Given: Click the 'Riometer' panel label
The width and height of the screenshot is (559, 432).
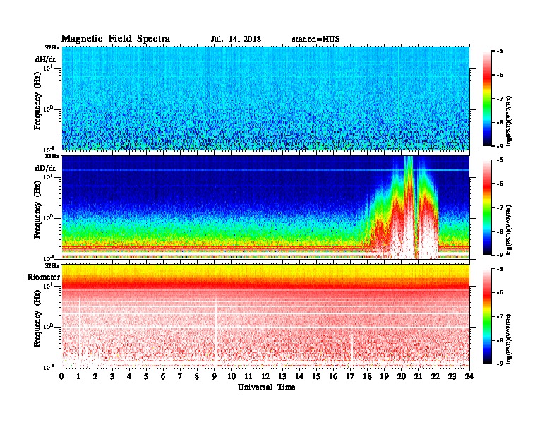Looking at the screenshot, I should [x=44, y=277].
